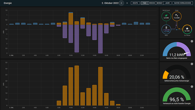Open info for nicht-fossiler Energie gauge
This screenshot has width=195, height=110.
coord(192,87)
